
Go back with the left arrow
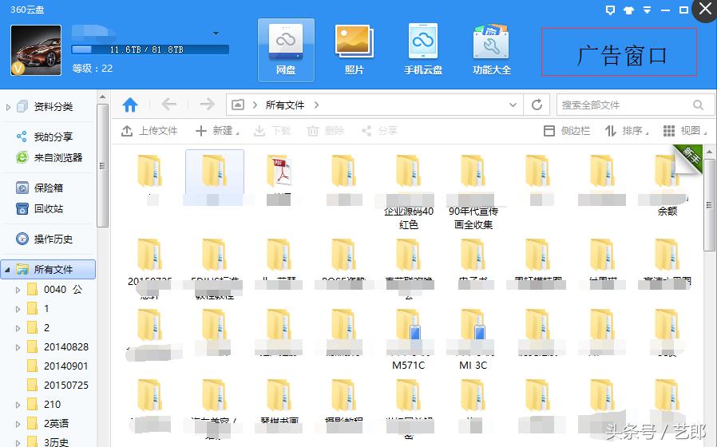[x=168, y=105]
